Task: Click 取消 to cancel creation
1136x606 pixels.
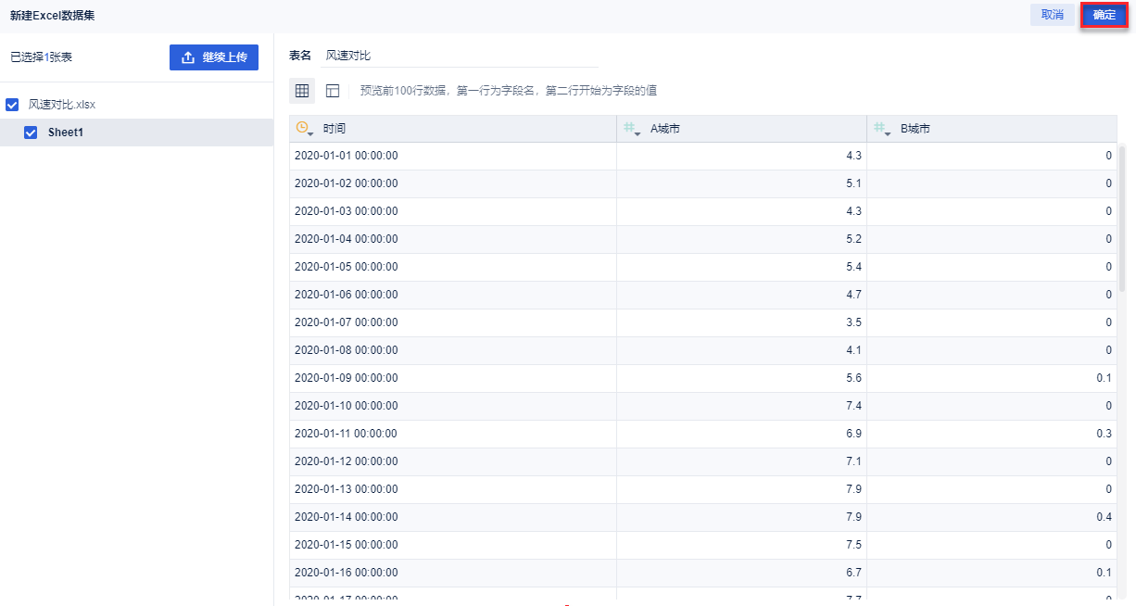Action: [1053, 15]
